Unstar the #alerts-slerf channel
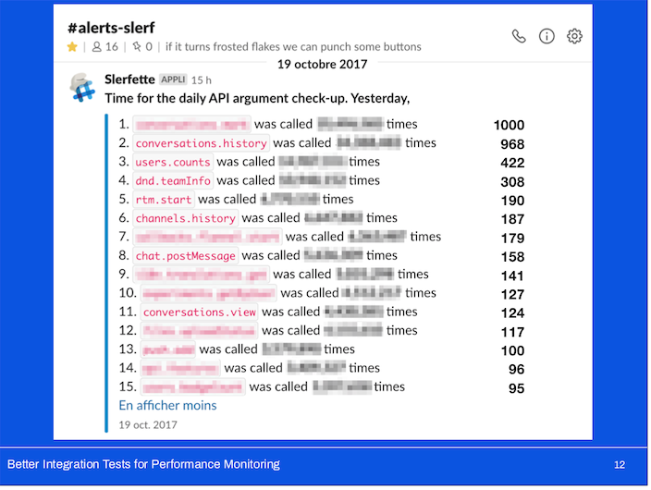This screenshot has height=490, width=651. click(x=72, y=47)
